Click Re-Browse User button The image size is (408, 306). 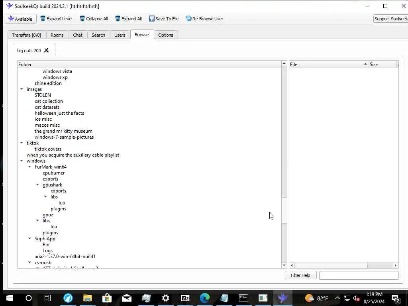tap(204, 19)
